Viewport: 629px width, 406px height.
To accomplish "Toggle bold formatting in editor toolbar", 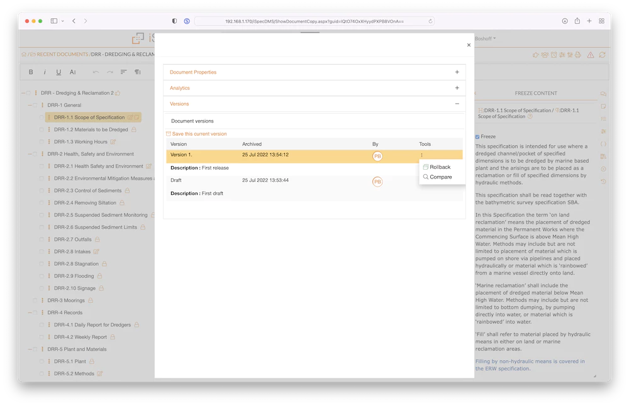I will [31, 72].
